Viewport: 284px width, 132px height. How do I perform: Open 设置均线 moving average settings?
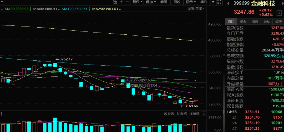(x=196, y=9)
